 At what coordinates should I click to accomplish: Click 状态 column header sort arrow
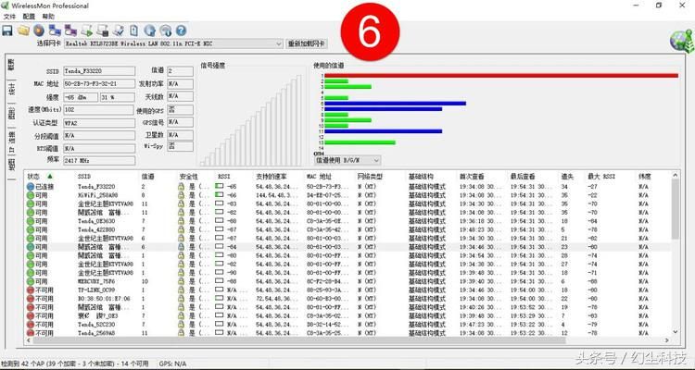click(50, 176)
